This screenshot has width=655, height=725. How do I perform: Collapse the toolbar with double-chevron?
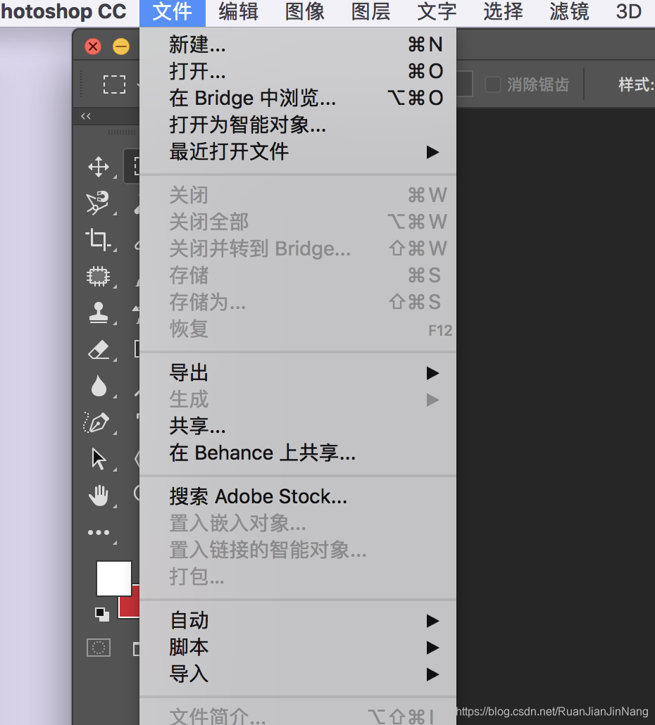click(86, 116)
